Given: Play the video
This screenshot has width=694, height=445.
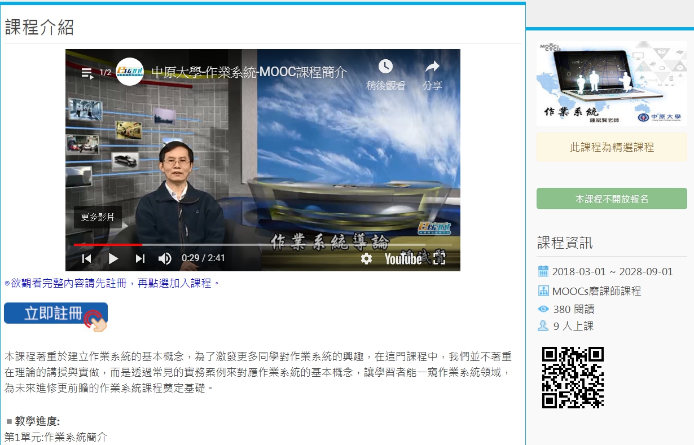Looking at the screenshot, I should [x=113, y=259].
